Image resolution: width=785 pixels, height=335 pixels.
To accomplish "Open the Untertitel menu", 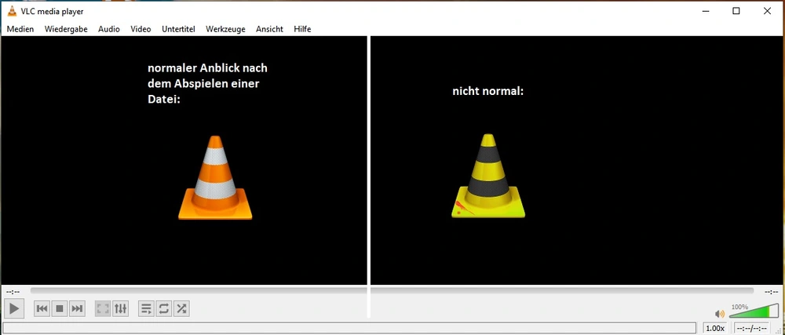I will coord(178,29).
